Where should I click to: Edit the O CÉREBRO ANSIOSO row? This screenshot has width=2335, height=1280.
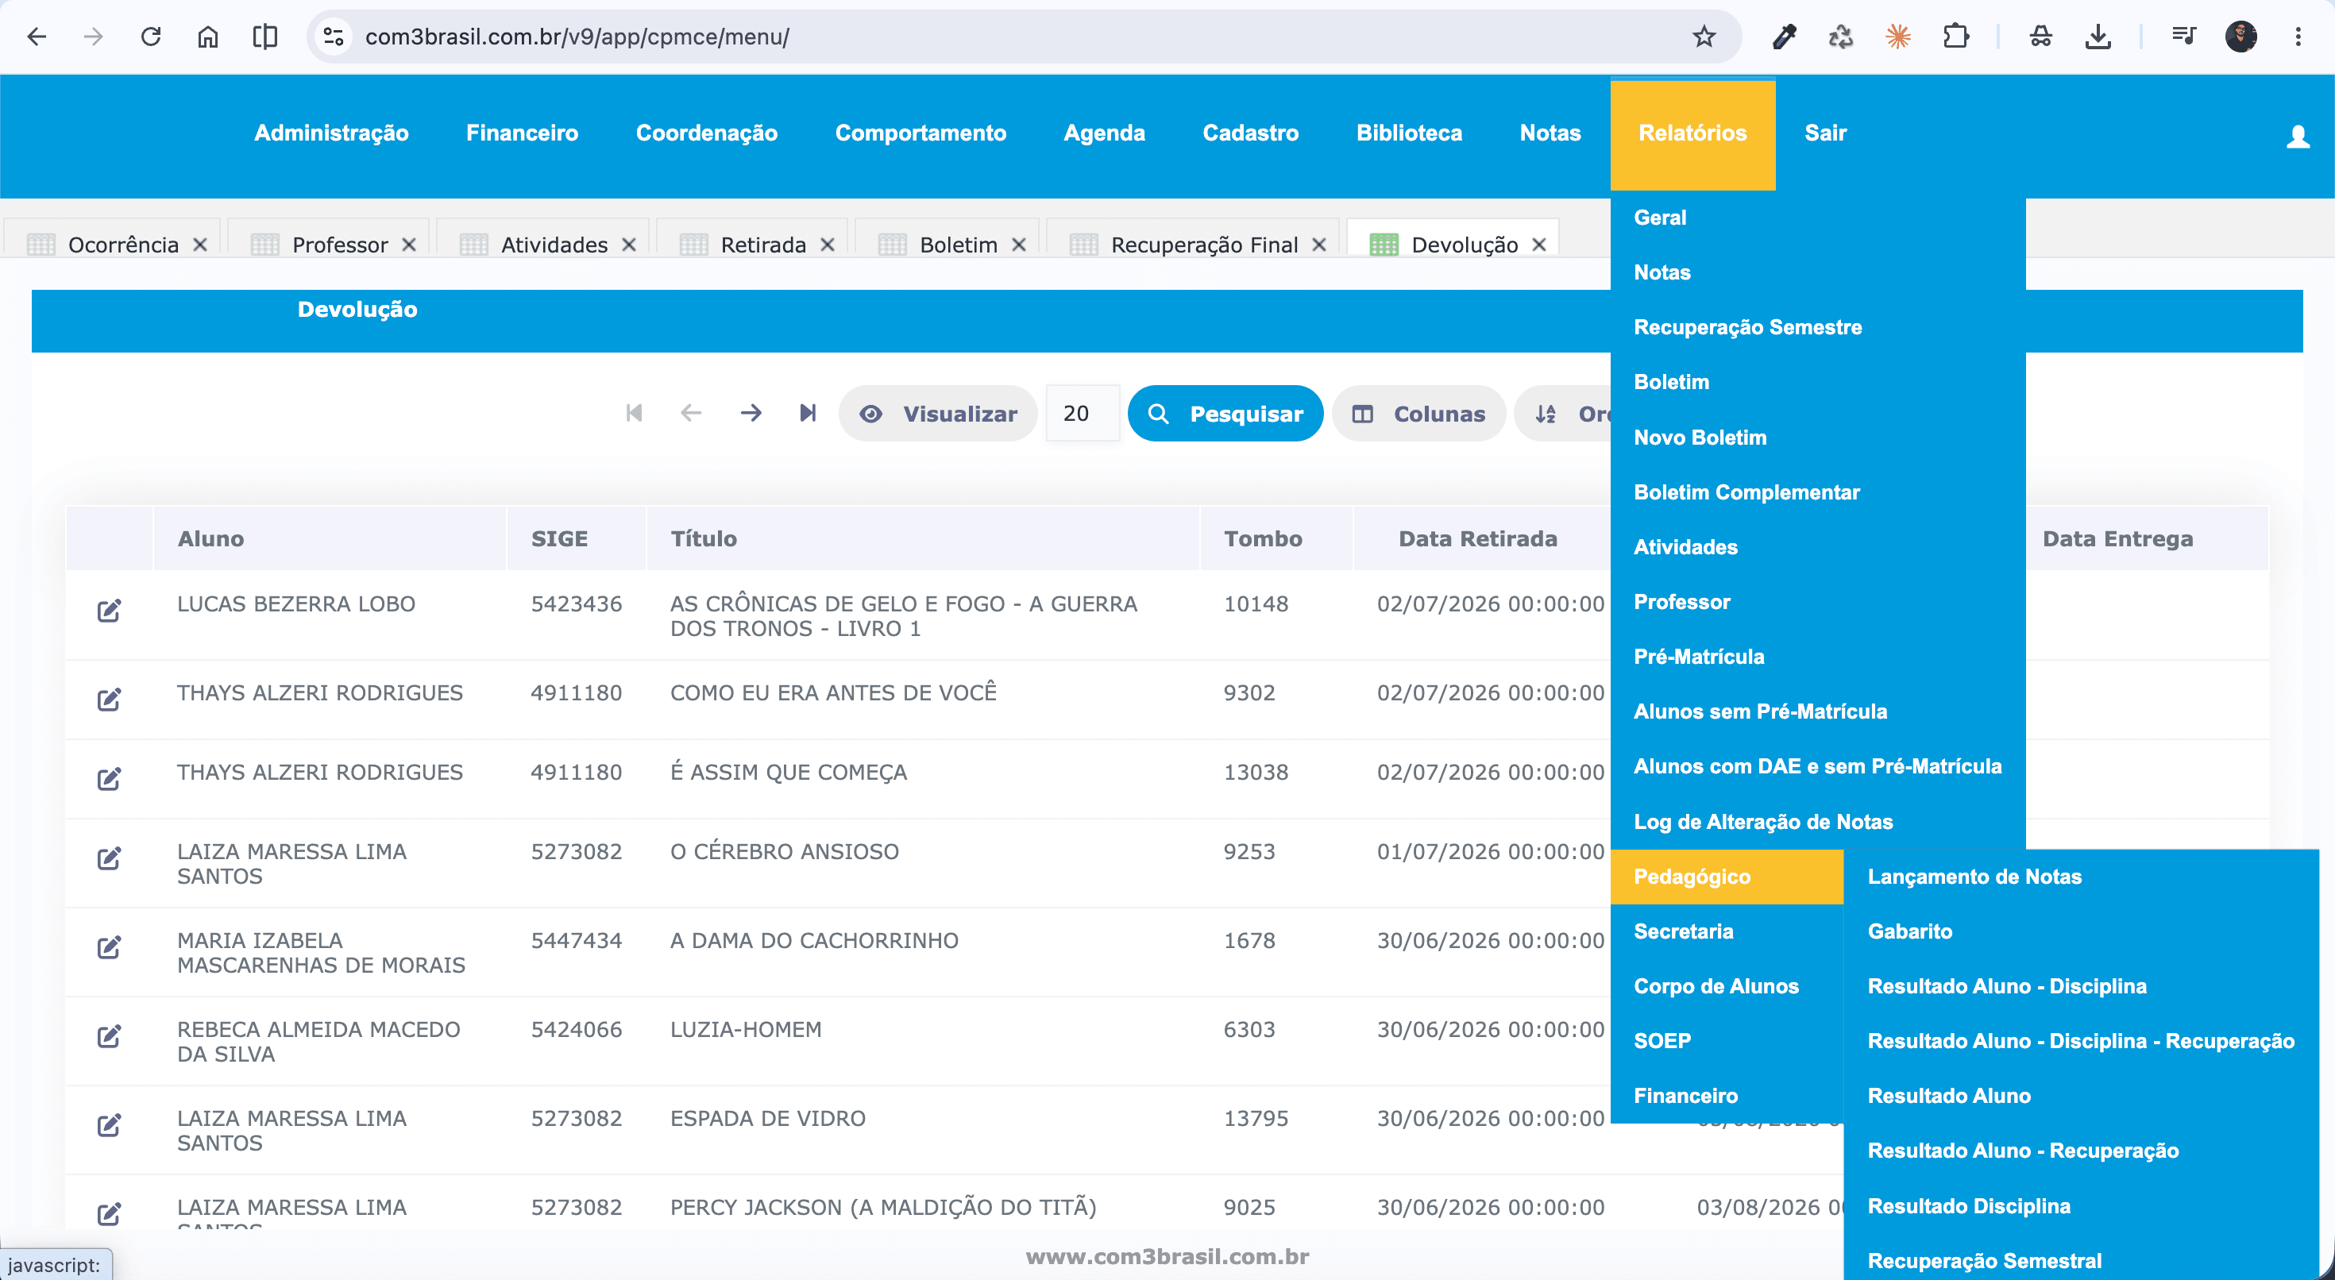click(x=109, y=858)
